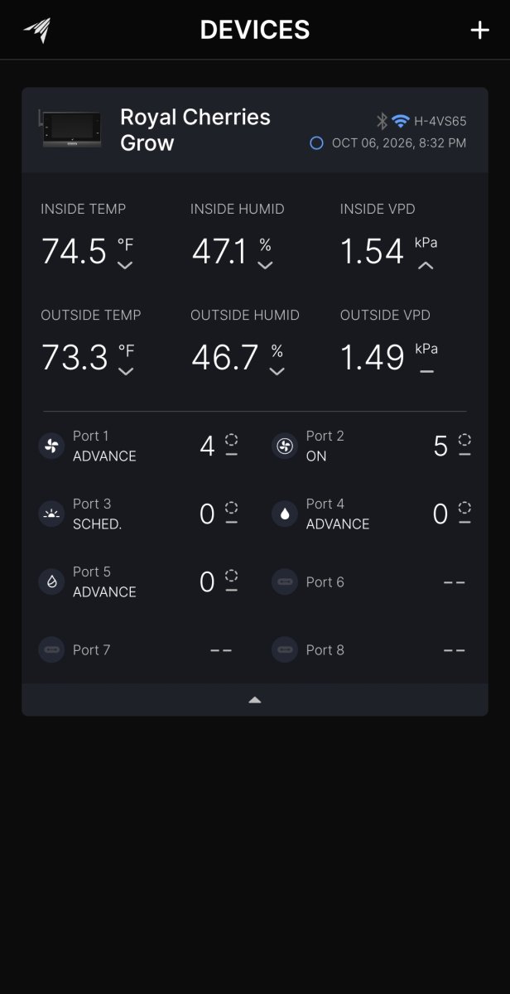Tap the WiFi signal icon
Viewport: 510px width, 994px height.
tap(401, 121)
